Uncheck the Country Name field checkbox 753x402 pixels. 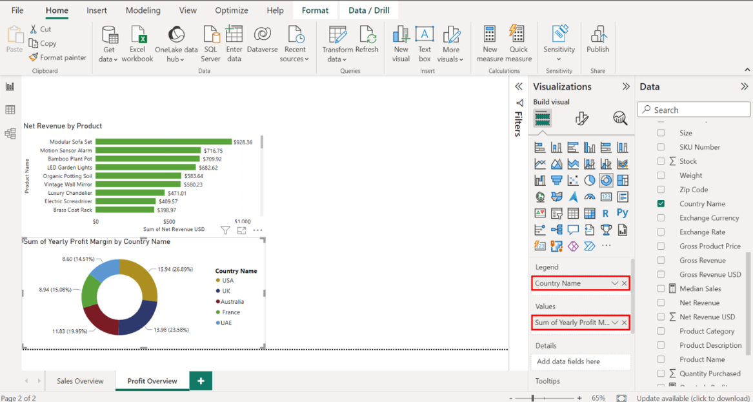(x=661, y=204)
